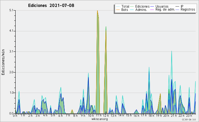This screenshot has height=122, width=199.
Task: Click the Total legend line swatch
Action: tap(118, 7)
